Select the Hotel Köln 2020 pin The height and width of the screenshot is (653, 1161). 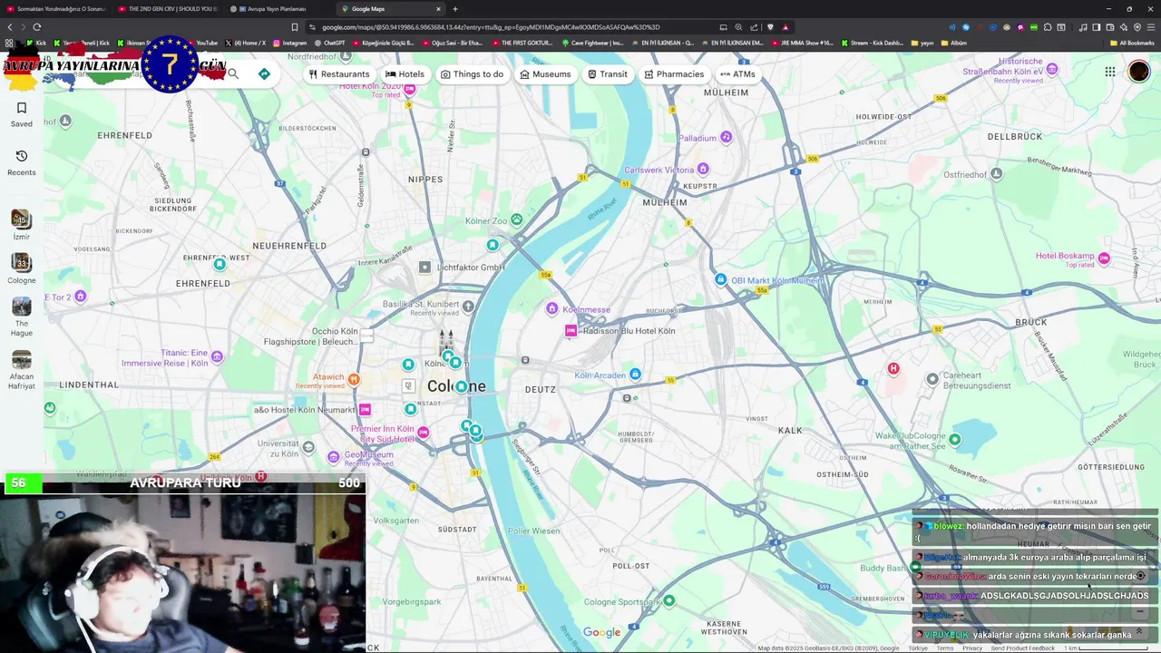tap(410, 89)
